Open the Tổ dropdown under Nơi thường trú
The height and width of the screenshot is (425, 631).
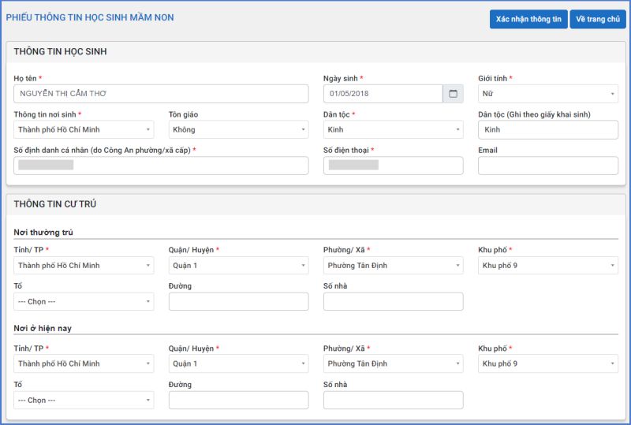tap(84, 302)
